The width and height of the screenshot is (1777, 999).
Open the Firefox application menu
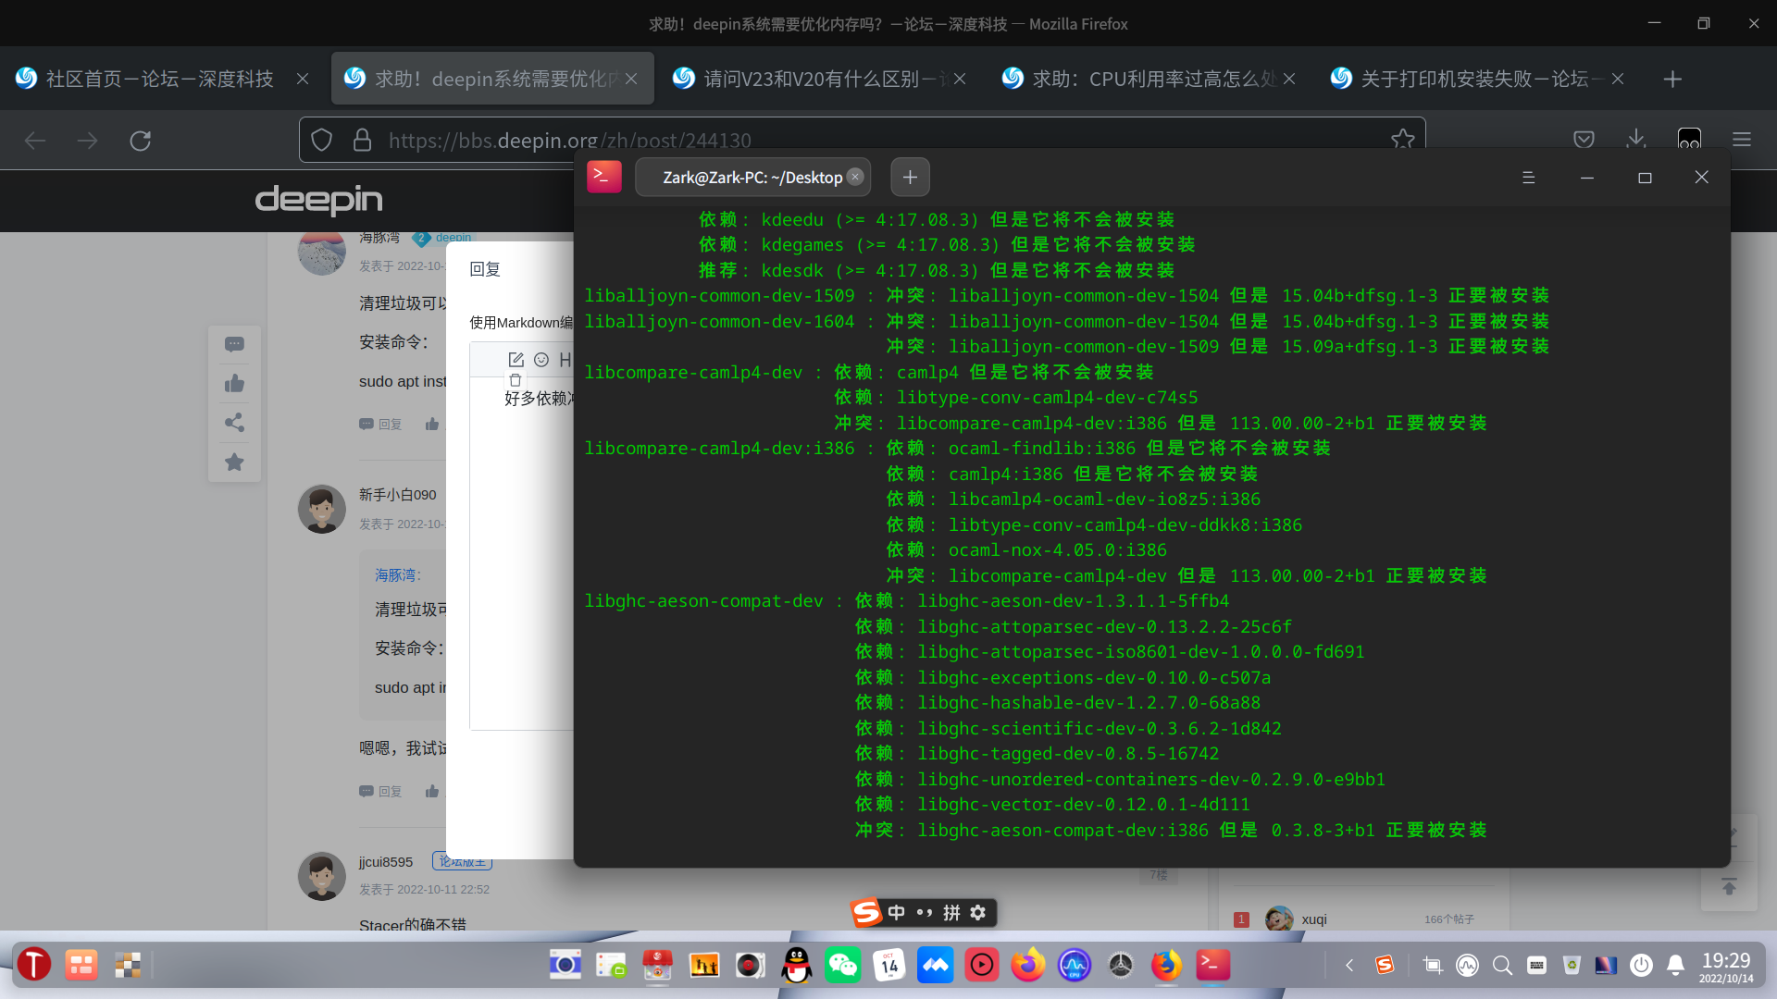(x=1742, y=140)
